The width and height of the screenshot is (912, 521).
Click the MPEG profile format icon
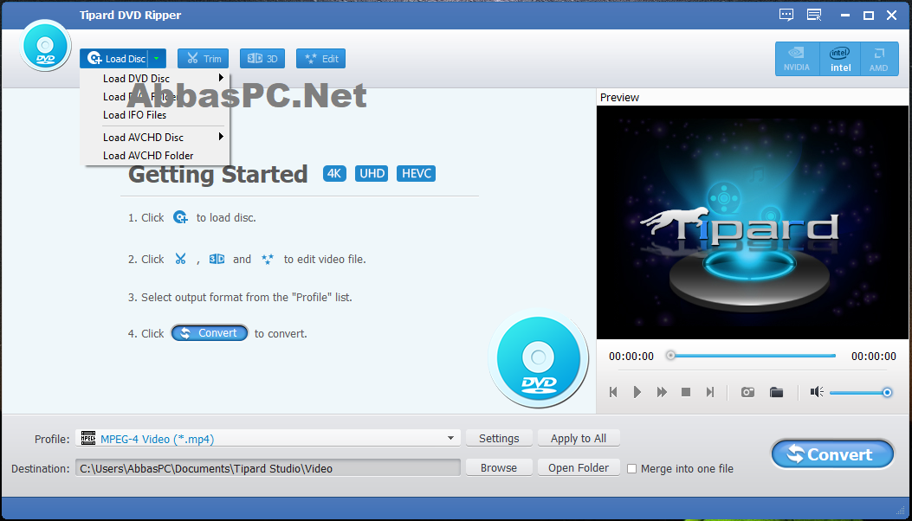click(x=87, y=438)
